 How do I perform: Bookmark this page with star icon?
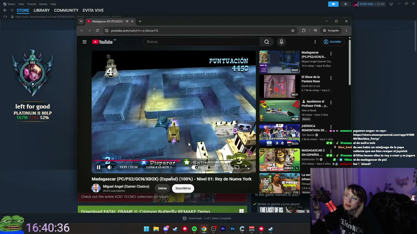[293, 31]
